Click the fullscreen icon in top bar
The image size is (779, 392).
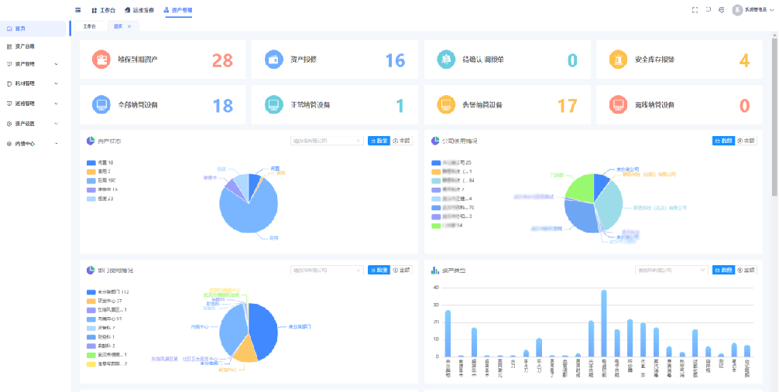pos(695,10)
